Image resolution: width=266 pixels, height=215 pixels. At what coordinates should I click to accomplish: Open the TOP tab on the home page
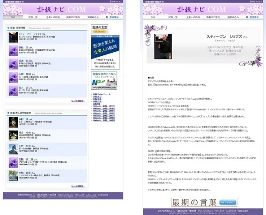click(x=13, y=17)
